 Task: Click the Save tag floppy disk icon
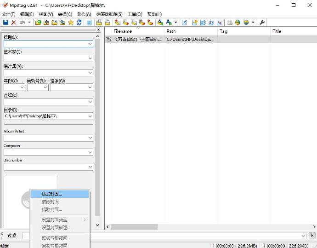[6, 22]
